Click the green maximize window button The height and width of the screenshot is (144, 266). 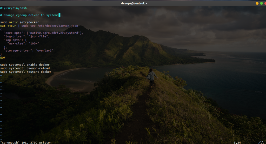coord(261,3)
